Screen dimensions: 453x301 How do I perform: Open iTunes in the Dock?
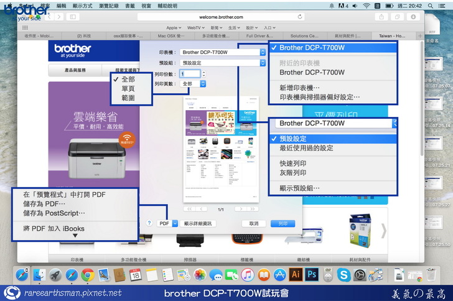click(x=248, y=275)
